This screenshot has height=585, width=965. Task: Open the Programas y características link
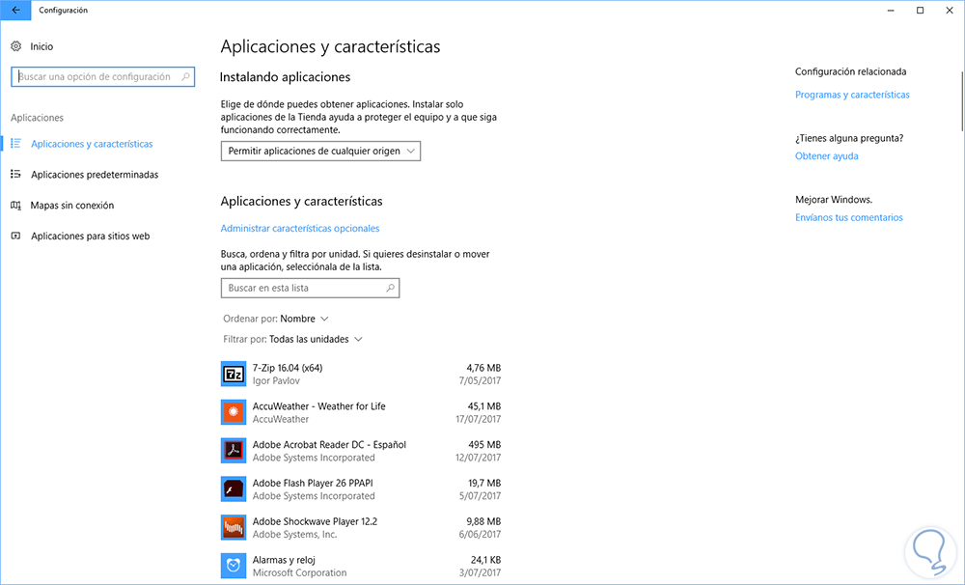click(852, 95)
